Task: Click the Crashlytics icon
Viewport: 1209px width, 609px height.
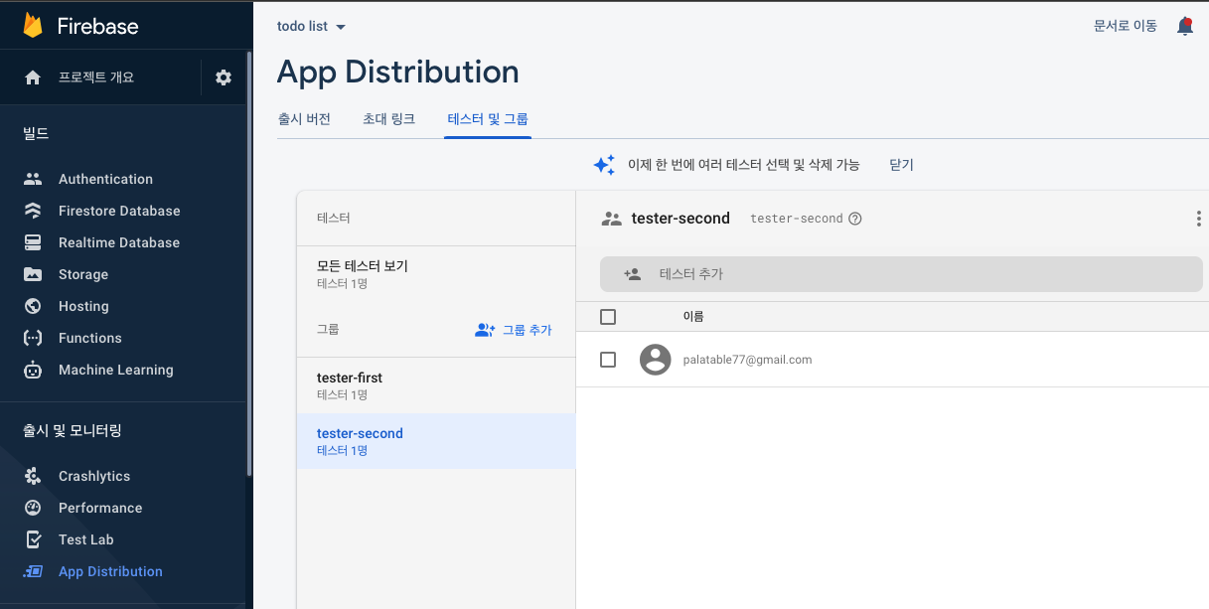Action: 33,476
